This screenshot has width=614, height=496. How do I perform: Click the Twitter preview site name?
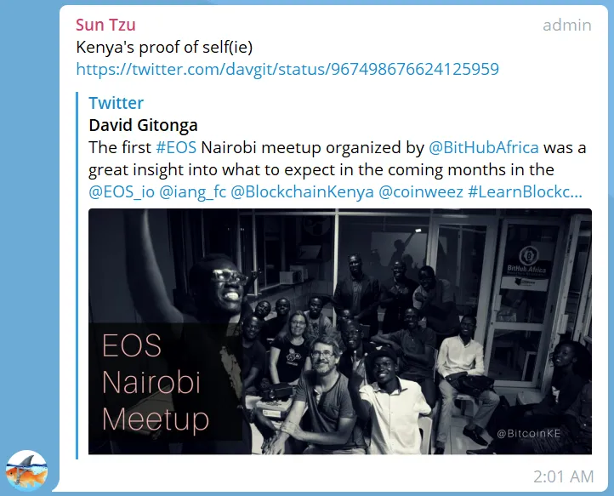click(x=116, y=103)
